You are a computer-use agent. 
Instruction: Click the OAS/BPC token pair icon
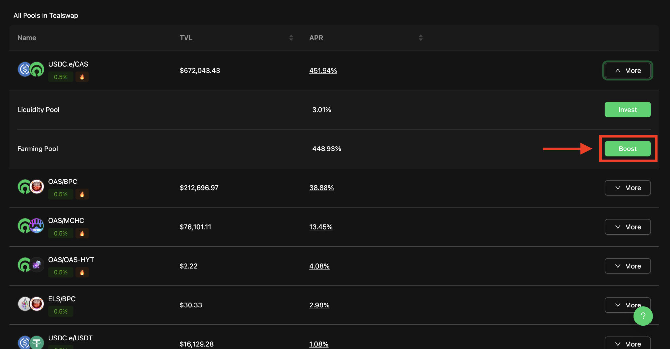point(31,187)
